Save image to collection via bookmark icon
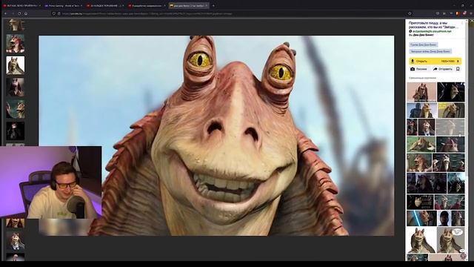Viewport: 474px width, 267px height. click(458, 69)
